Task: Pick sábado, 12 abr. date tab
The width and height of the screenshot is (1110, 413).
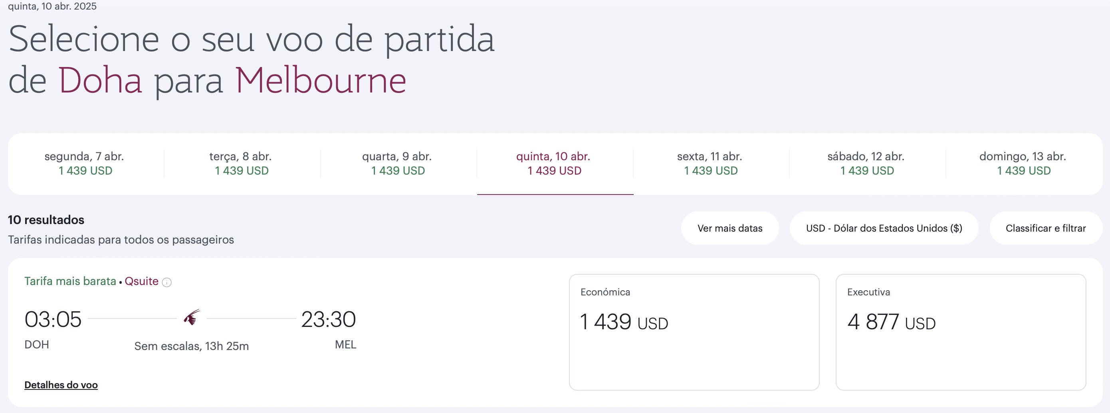Action: (867, 163)
